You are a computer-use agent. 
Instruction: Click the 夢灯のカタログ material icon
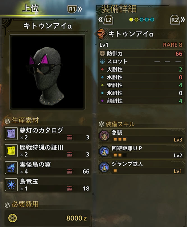pos(11,134)
